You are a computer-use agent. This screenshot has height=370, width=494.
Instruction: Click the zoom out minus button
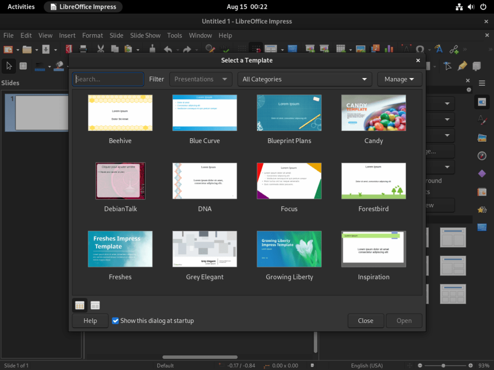420,366
